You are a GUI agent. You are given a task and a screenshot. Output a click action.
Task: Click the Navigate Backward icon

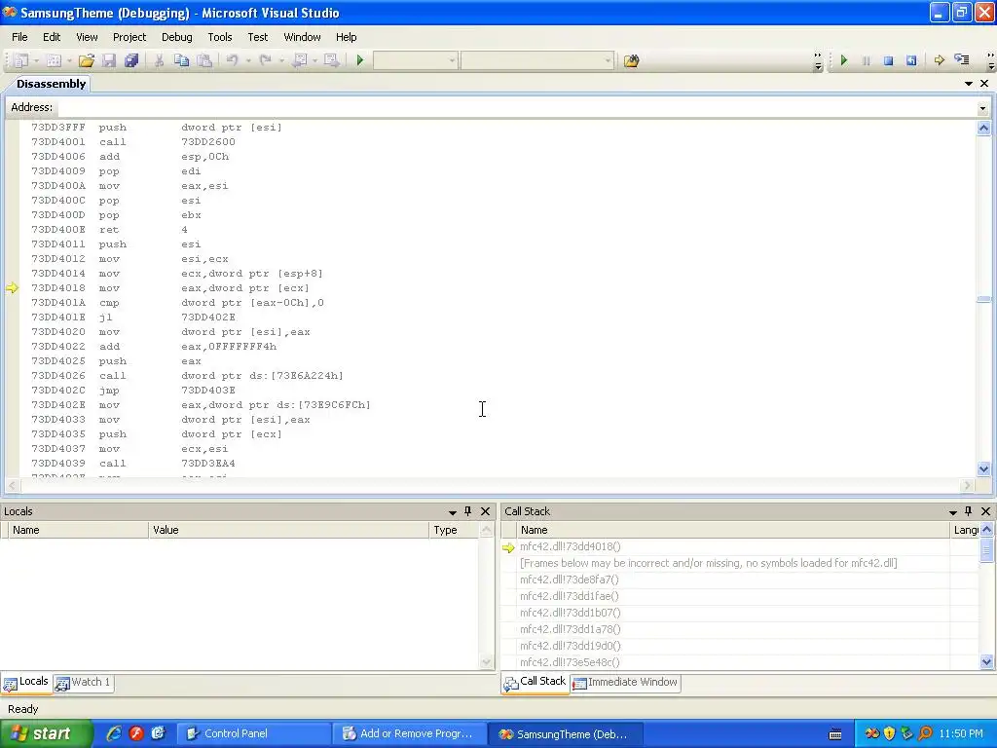(x=300, y=60)
